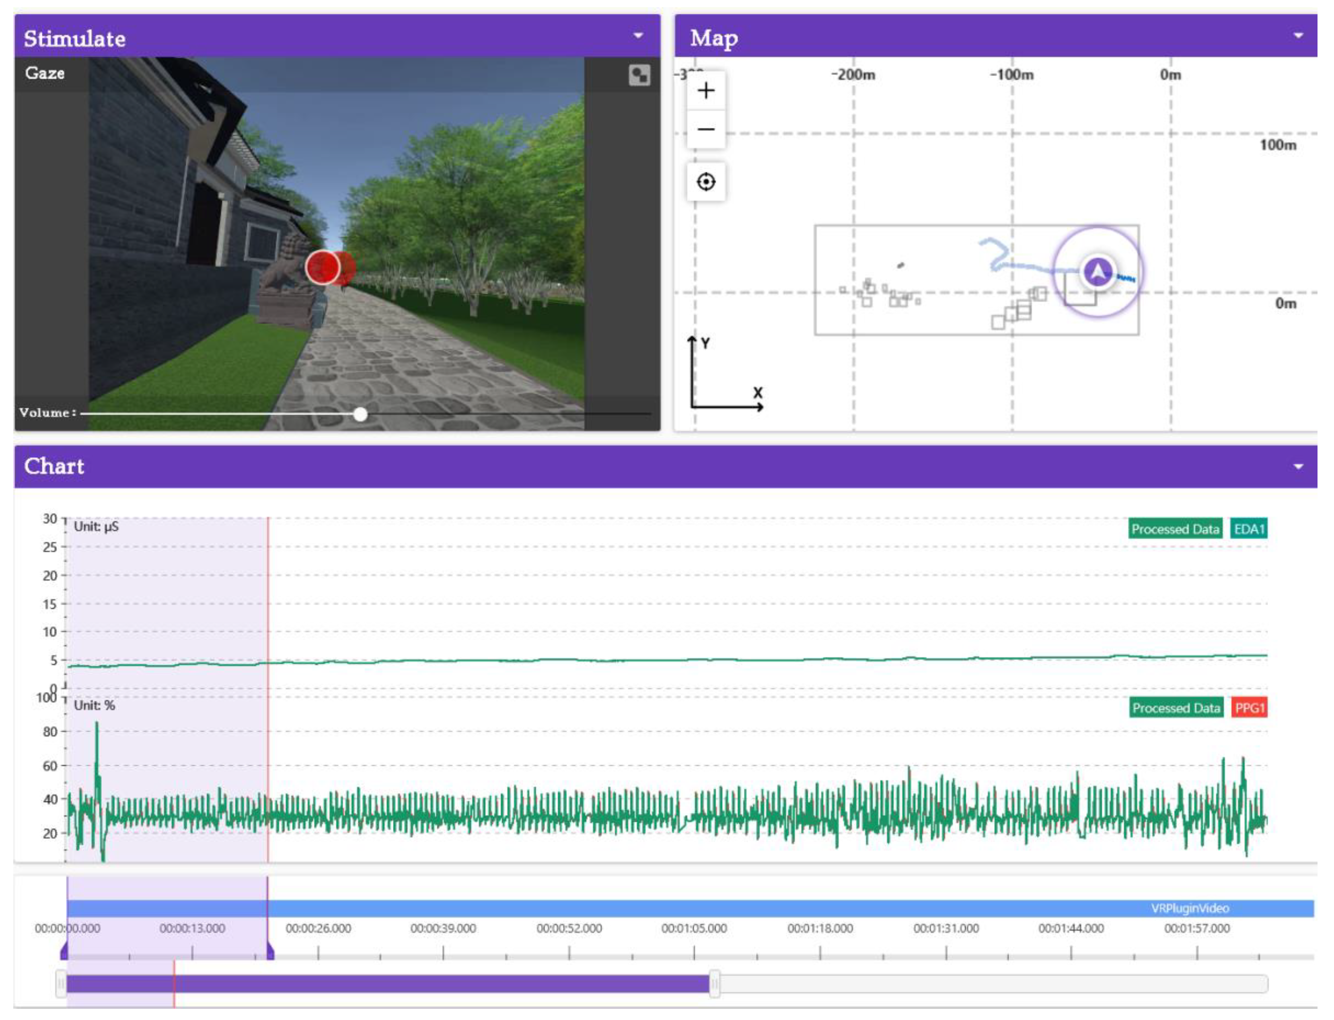This screenshot has height=1020, width=1334.
Task: Click the red gaze point circle in video
Action: click(x=322, y=267)
